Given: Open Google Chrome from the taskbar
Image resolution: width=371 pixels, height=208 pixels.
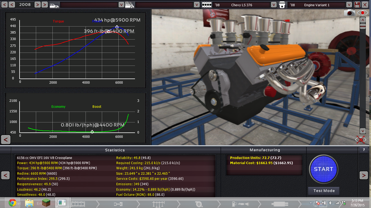Looking at the screenshot, I should 12,203.
